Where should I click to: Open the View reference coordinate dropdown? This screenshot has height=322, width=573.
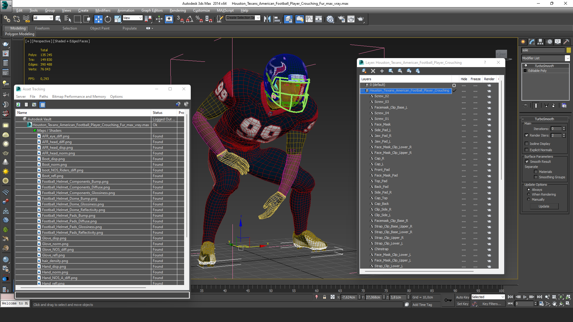point(133,18)
